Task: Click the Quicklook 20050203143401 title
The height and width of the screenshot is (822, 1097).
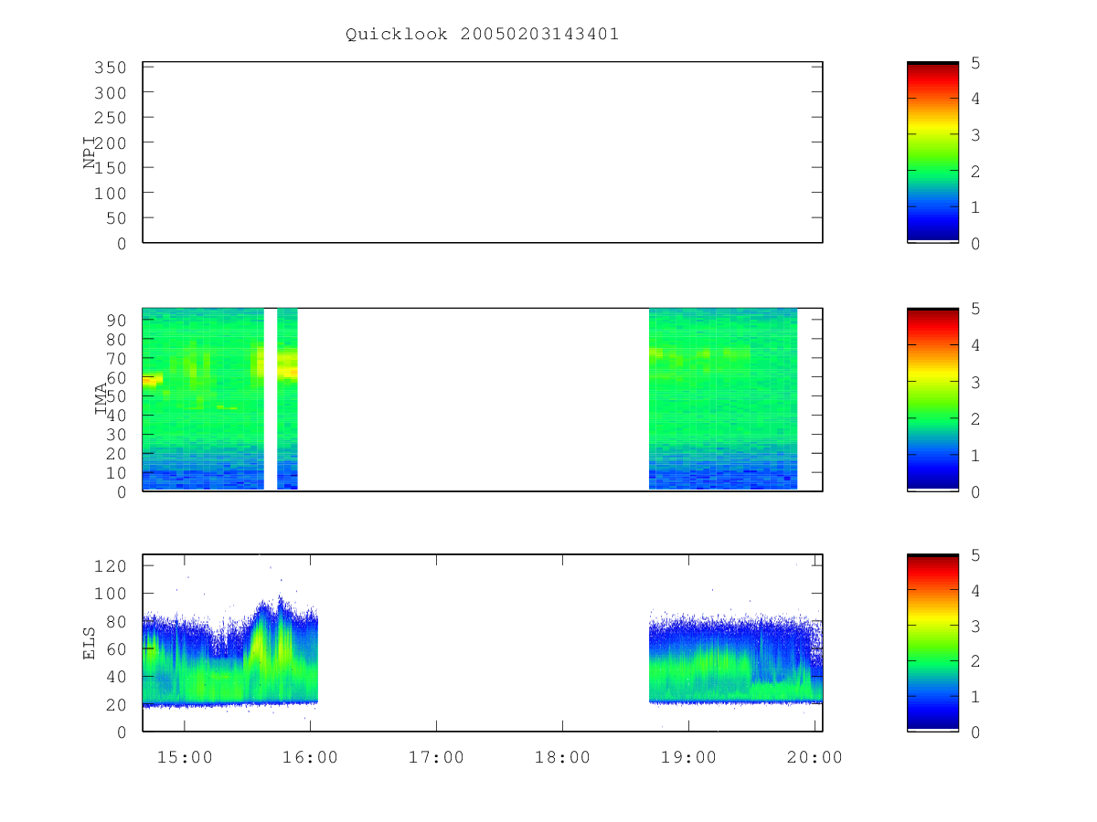Action: tap(482, 35)
